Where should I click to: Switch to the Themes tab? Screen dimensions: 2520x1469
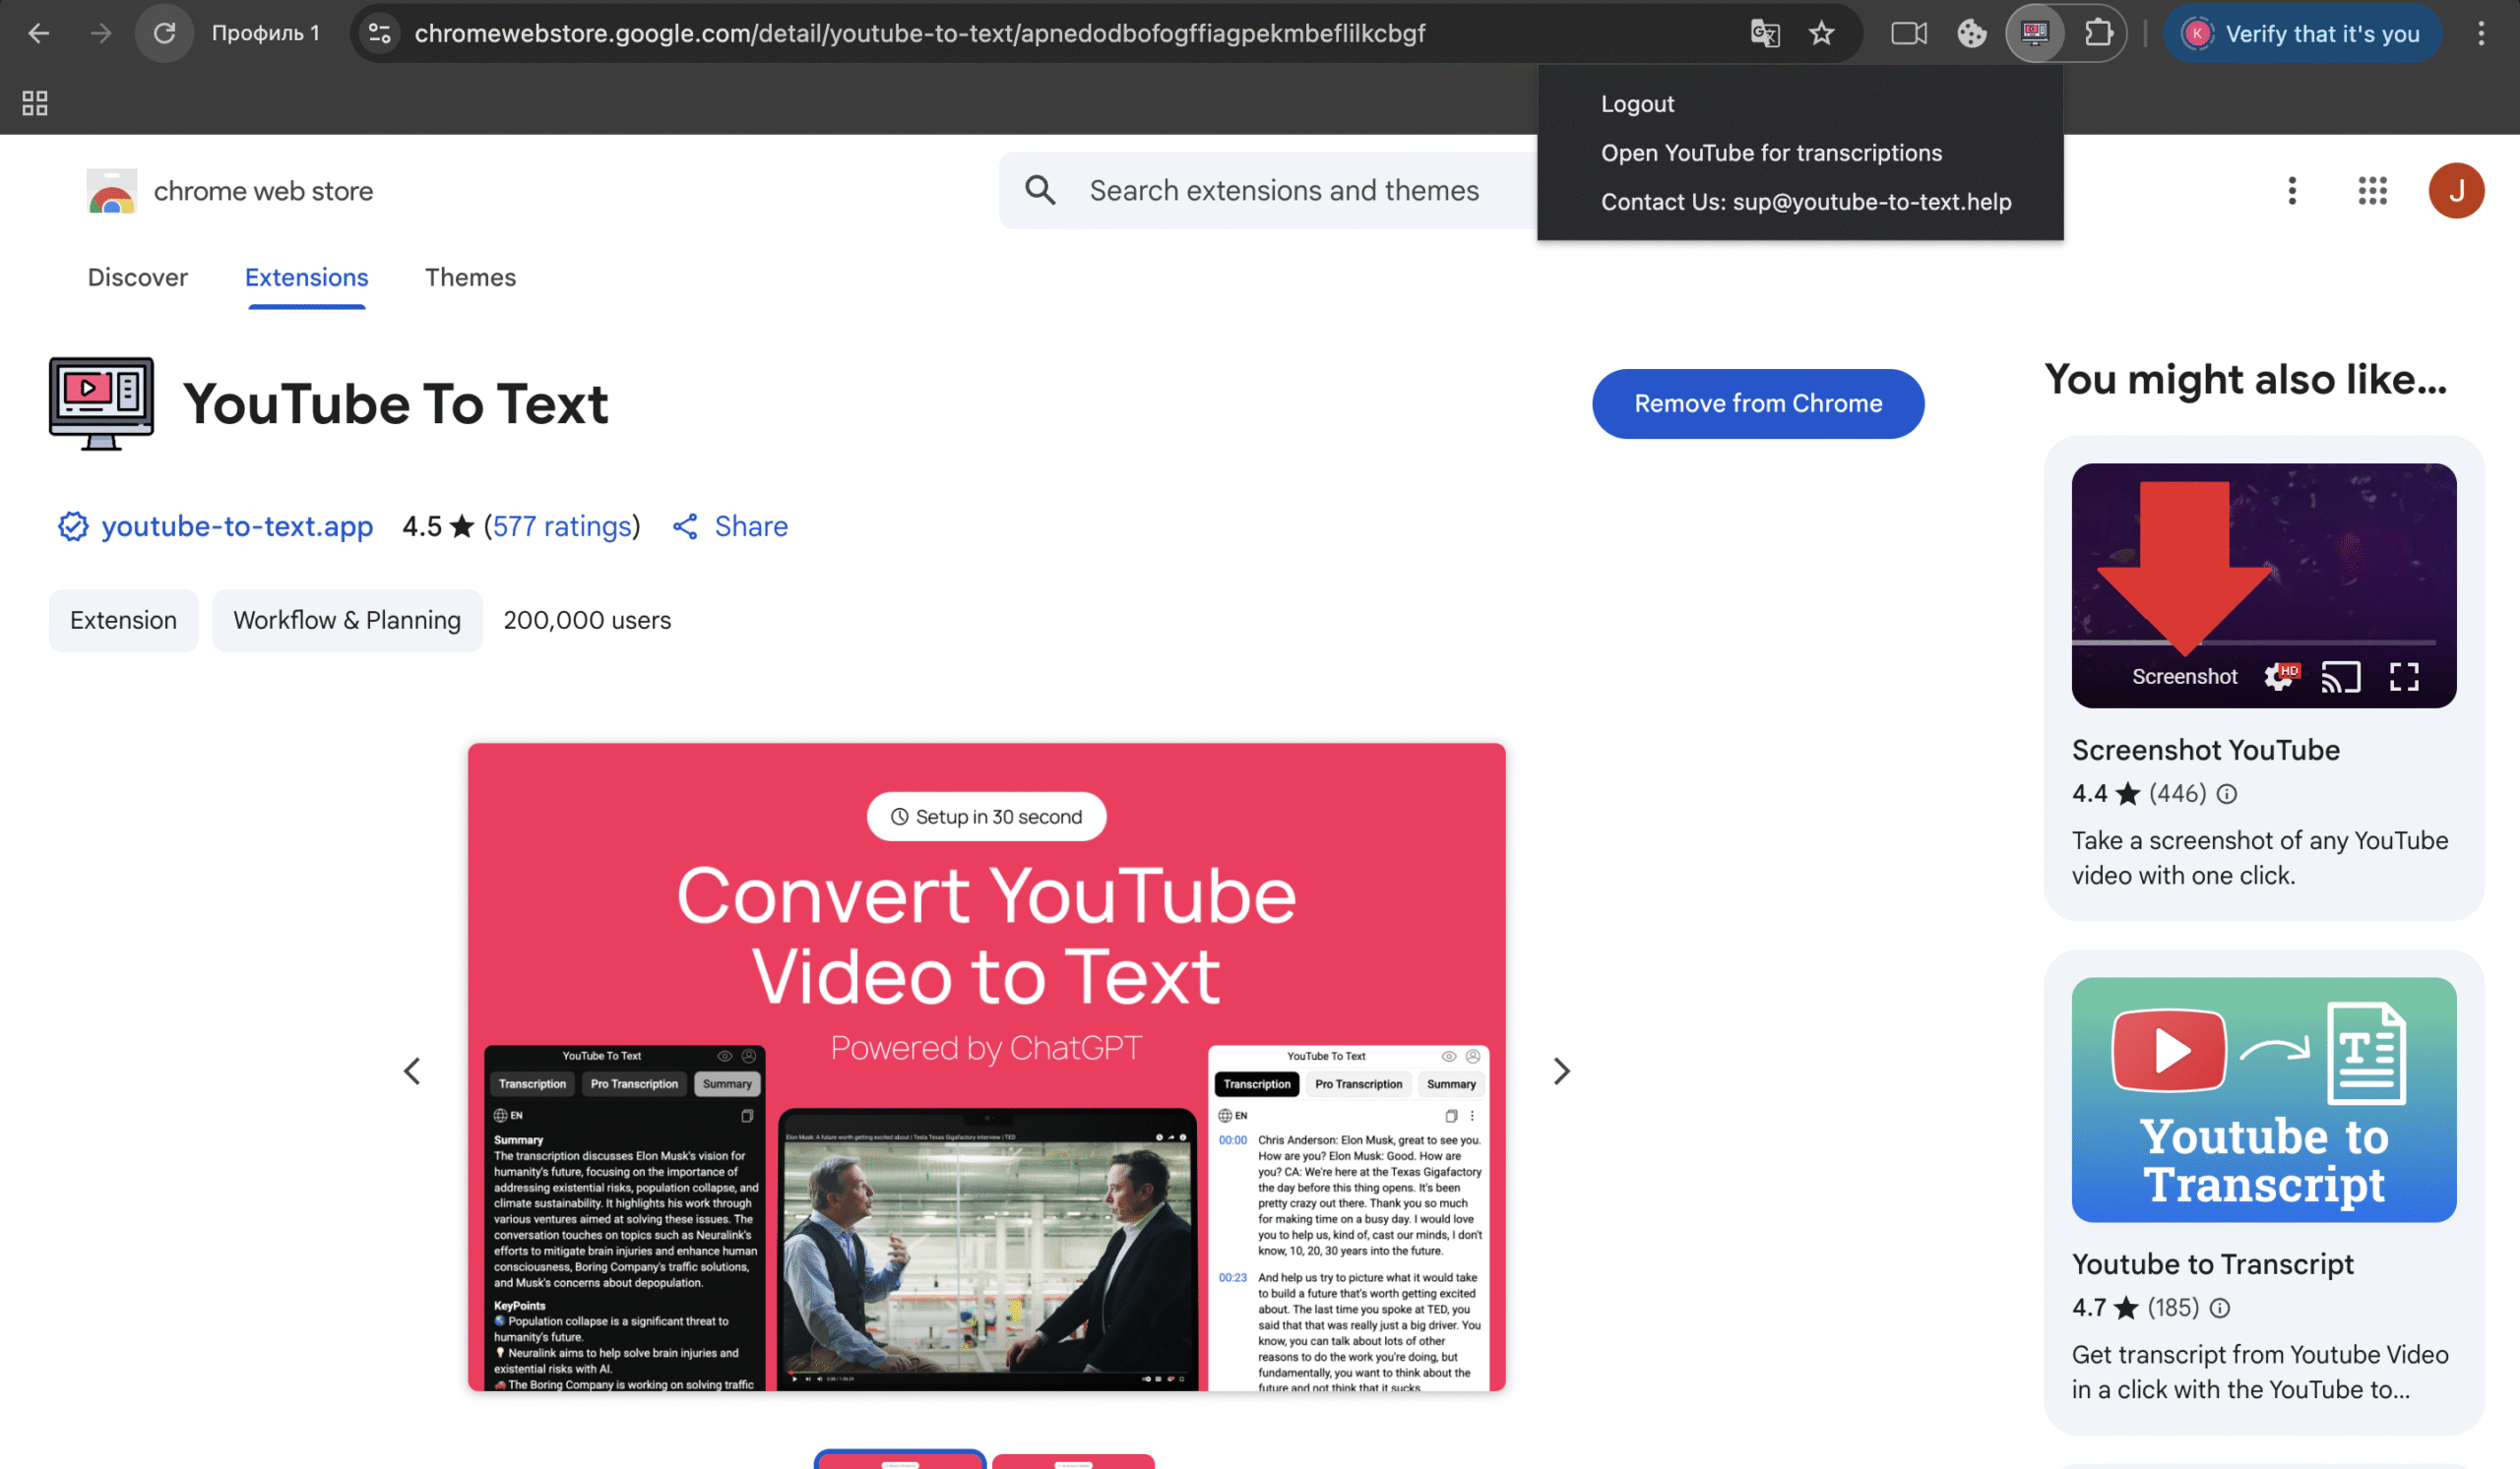point(470,276)
